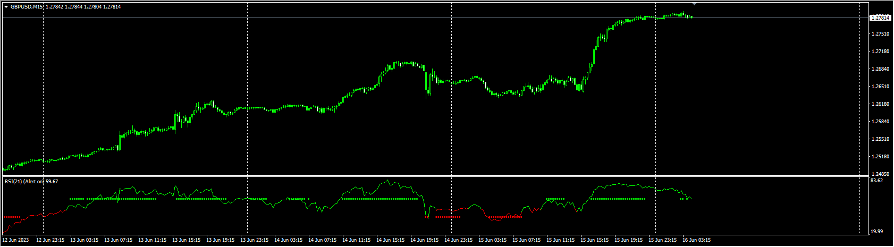Click the 15 Jun 11:15 time label
This screenshot has width=894, height=247.
[x=560, y=240]
